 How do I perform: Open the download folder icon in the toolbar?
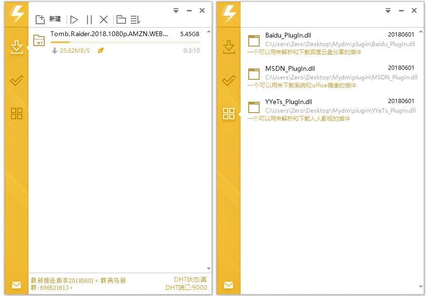(x=121, y=19)
